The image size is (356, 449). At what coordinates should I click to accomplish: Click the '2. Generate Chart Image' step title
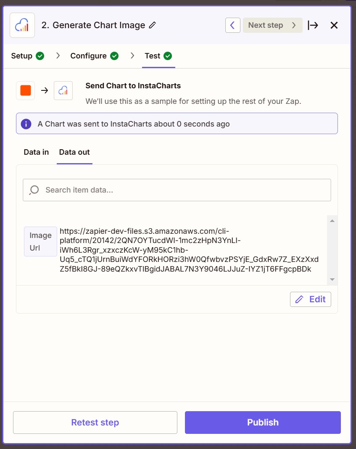[x=93, y=25]
